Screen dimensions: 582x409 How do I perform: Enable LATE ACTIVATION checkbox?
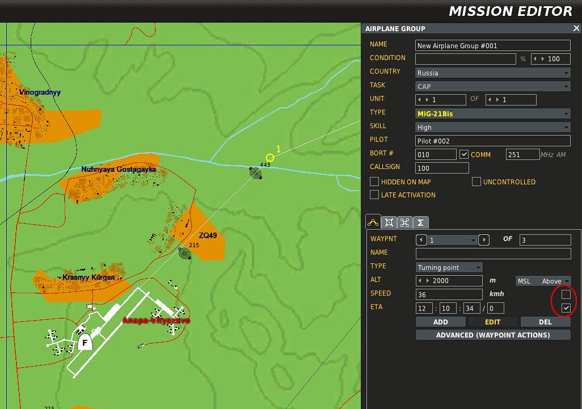(374, 195)
